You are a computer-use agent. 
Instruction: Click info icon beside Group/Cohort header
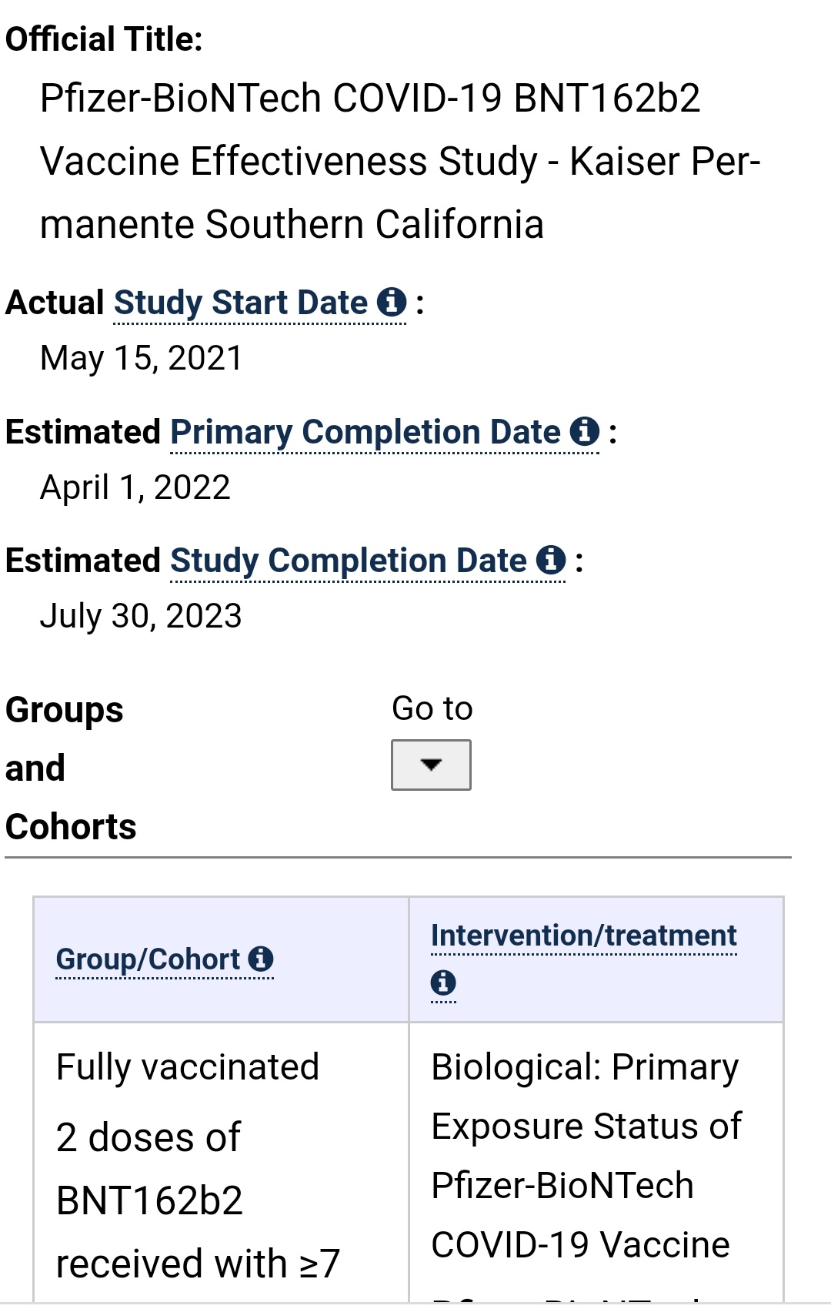pyautogui.click(x=262, y=959)
